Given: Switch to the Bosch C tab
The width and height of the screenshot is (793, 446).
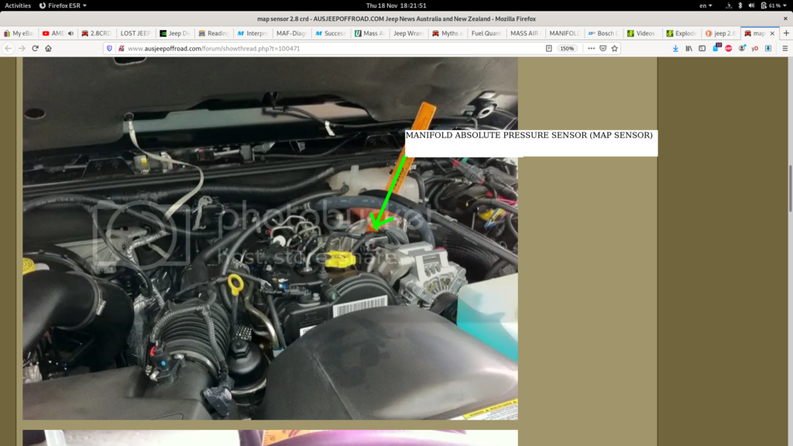Looking at the screenshot, I should [602, 33].
